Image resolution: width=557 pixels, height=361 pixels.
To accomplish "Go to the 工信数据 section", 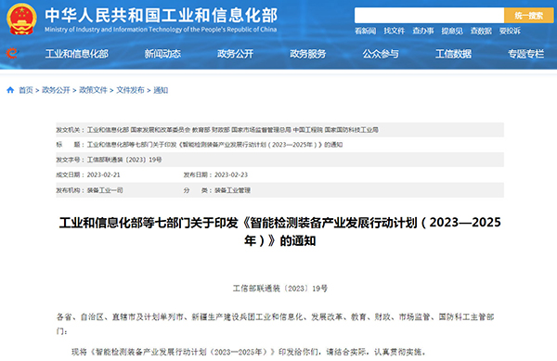I will (453, 54).
